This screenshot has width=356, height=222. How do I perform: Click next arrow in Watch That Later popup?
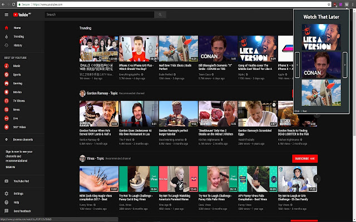(x=345, y=65)
